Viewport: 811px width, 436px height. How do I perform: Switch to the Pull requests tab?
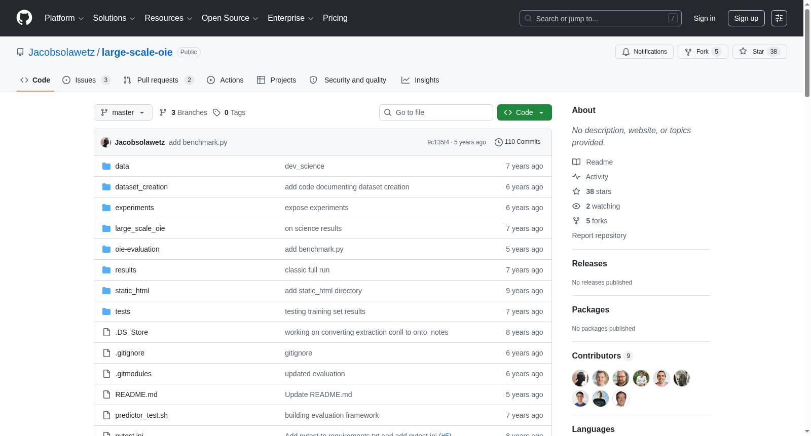click(159, 80)
